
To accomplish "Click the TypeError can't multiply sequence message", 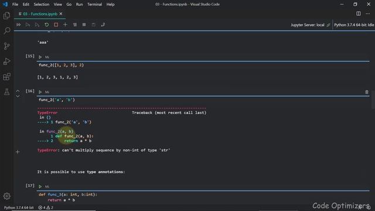I will coord(104,150).
